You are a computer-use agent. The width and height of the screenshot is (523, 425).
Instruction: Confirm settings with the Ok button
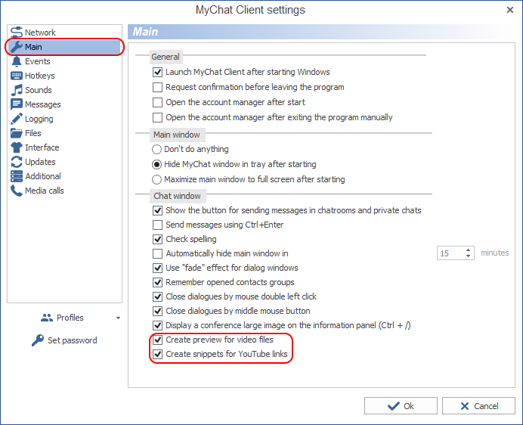[401, 406]
